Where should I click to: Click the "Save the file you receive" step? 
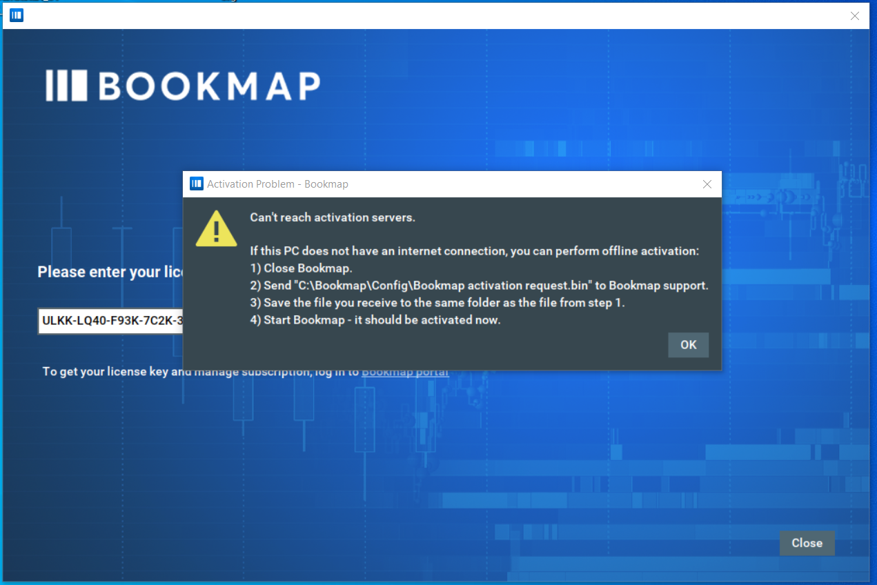437,303
